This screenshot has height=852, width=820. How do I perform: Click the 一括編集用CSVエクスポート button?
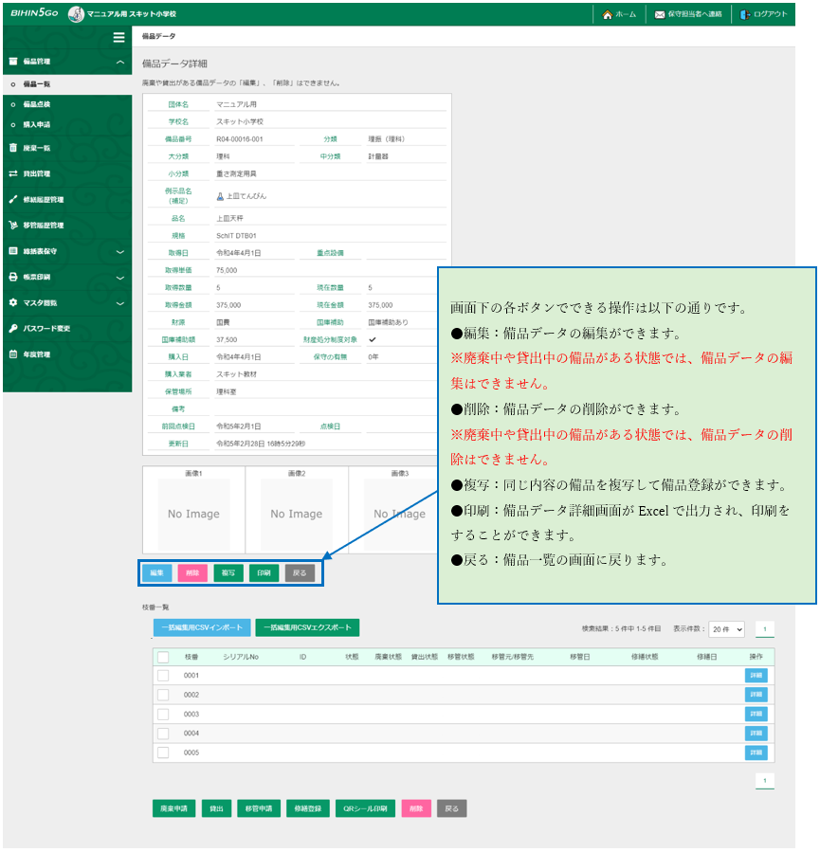click(x=307, y=627)
